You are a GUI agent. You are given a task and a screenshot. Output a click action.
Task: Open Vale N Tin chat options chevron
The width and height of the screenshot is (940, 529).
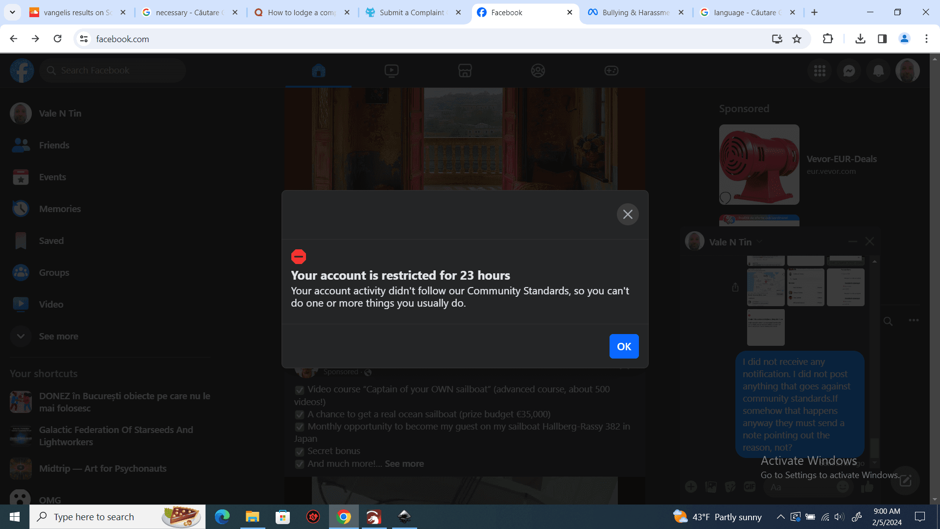tap(759, 241)
